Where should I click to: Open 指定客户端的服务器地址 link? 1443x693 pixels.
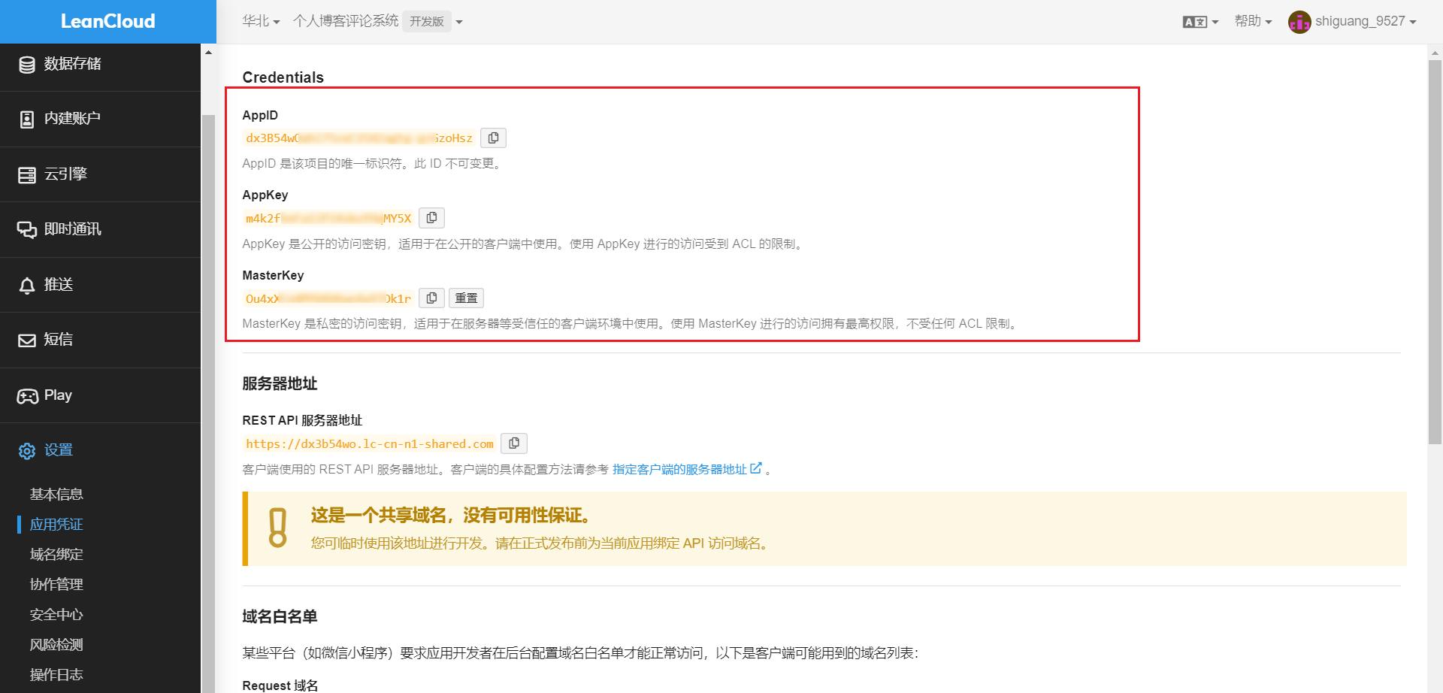tap(679, 469)
